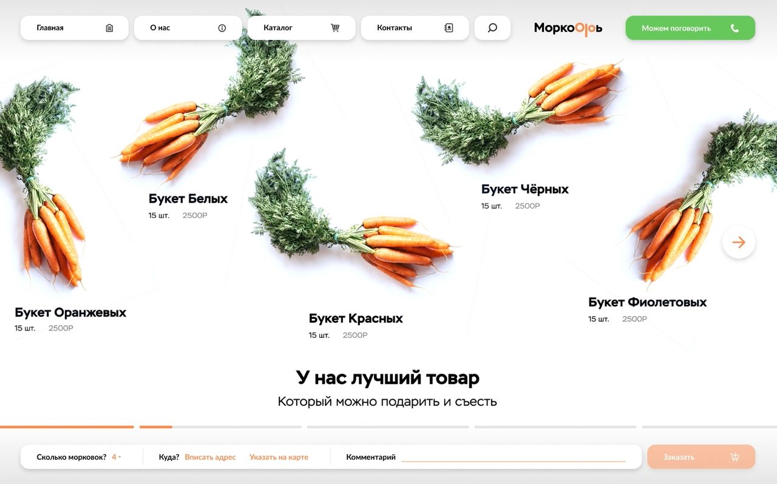Click the shopping cart icon beside Каталог
Viewport: 777px width, 484px height.
pos(335,28)
